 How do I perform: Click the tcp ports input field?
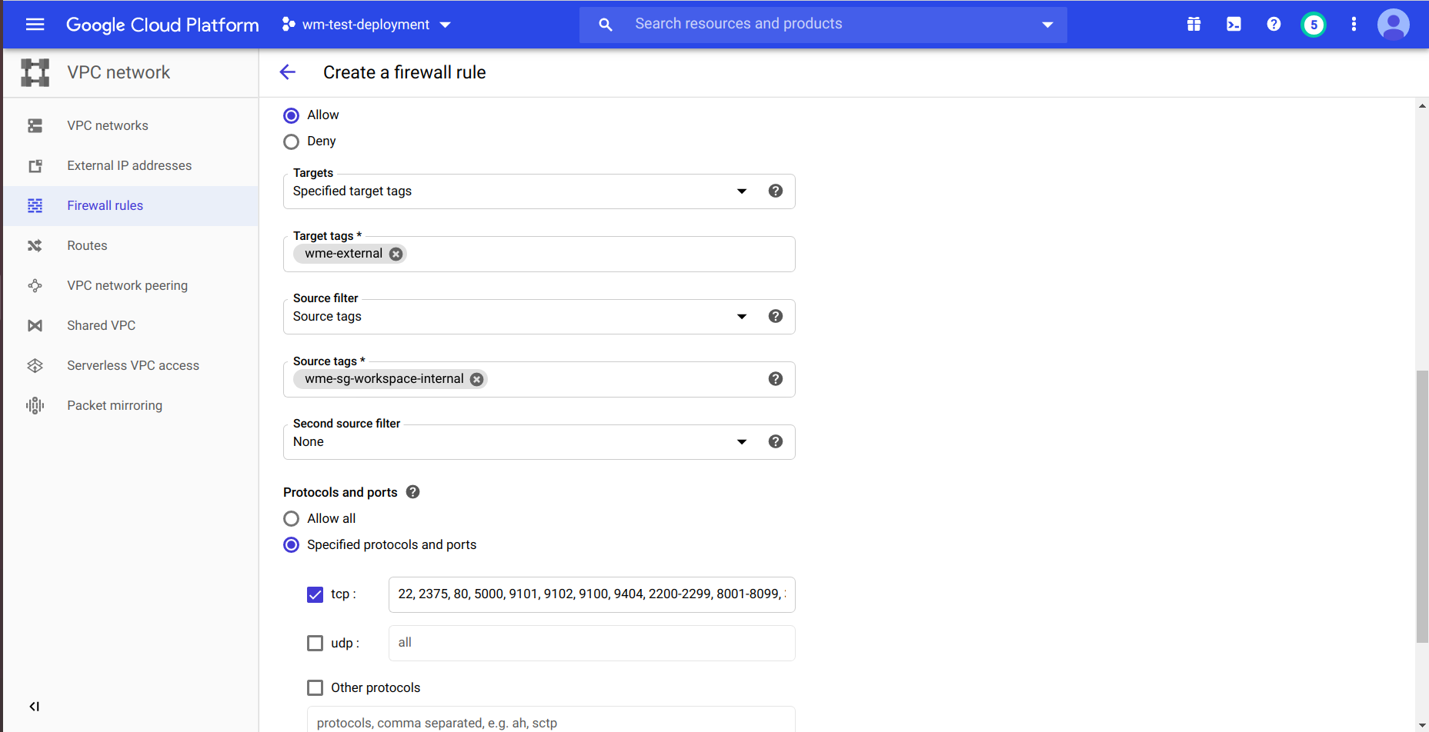[x=591, y=594]
